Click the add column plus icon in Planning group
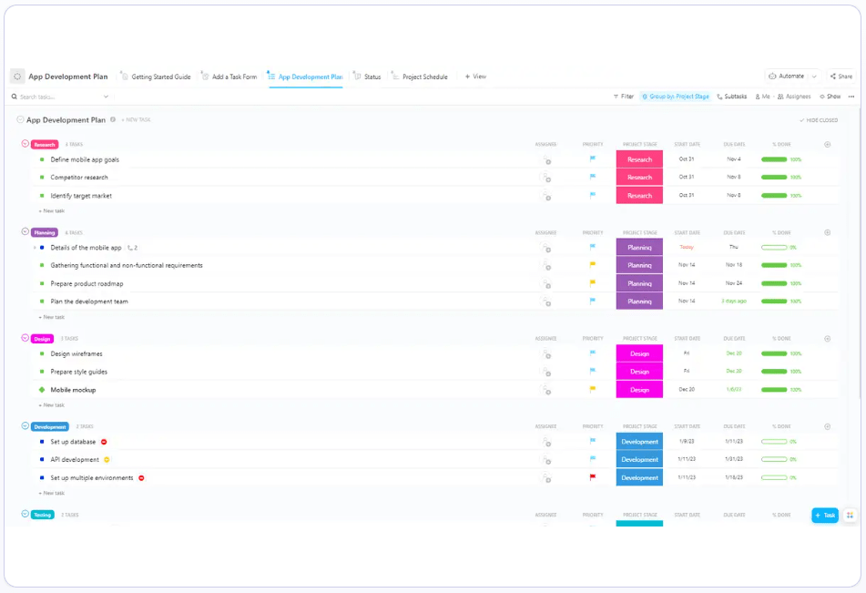The width and height of the screenshot is (866, 593). click(828, 232)
